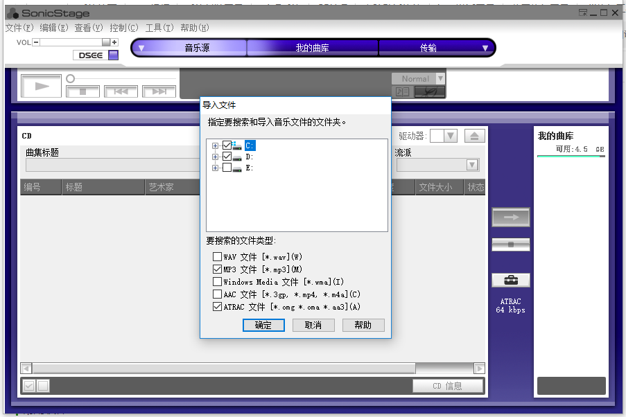Enable WAV 文件 [*.wav] checkbox
The height and width of the screenshot is (417, 626).
217,256
